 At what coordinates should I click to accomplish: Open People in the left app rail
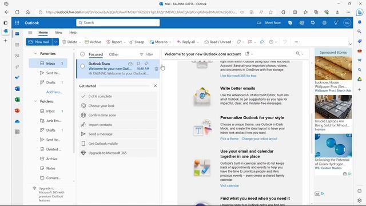[17, 56]
